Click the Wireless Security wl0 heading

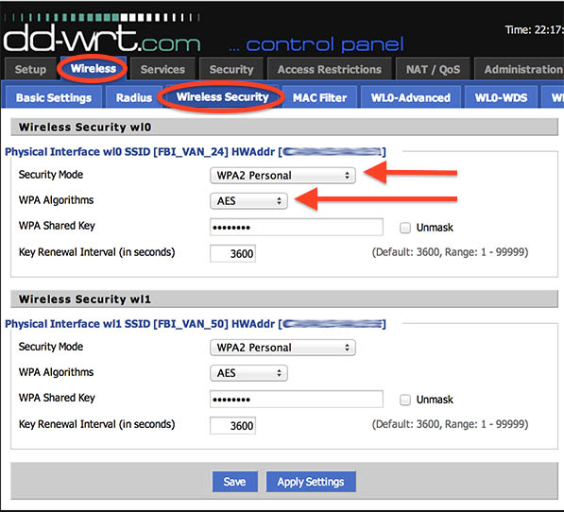coord(85,127)
